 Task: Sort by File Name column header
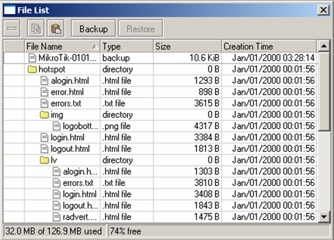pos(62,46)
